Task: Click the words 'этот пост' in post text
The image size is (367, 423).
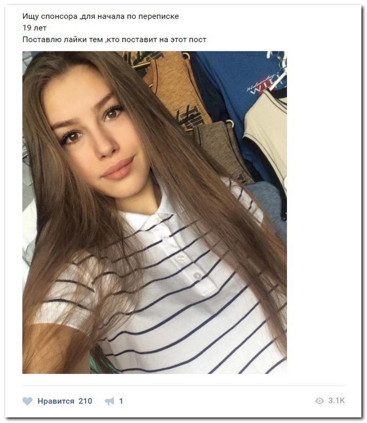Action: click(x=189, y=39)
